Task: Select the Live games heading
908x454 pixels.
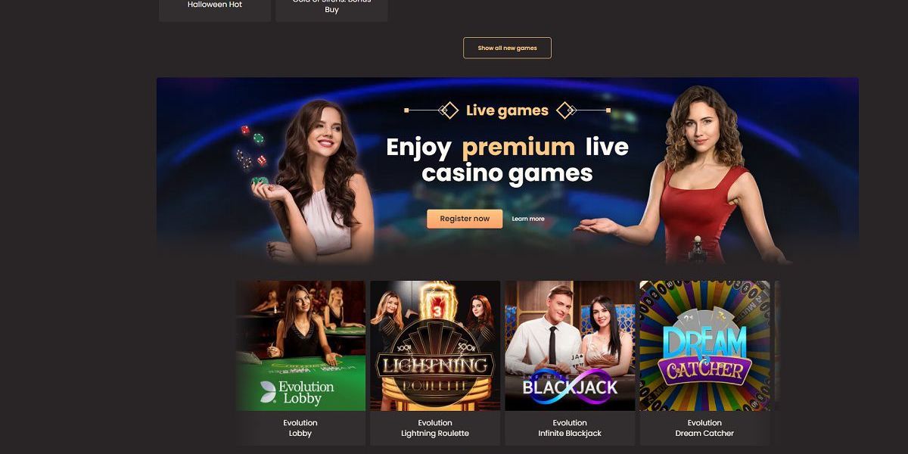Action: (x=507, y=110)
